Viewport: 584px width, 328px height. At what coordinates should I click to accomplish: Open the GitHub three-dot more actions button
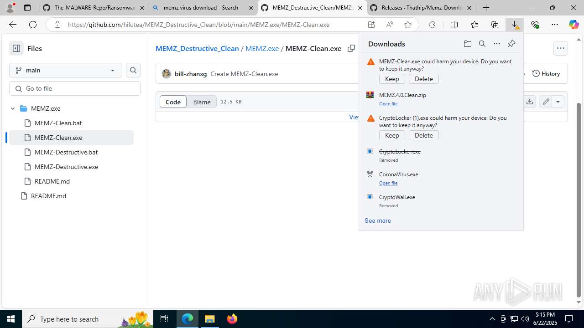560,48
